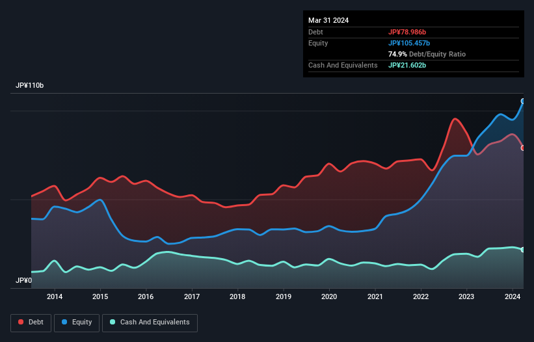Click the 2020 x-axis label
This screenshot has width=534, height=342.
[x=329, y=296]
